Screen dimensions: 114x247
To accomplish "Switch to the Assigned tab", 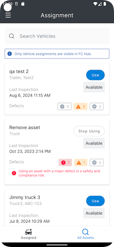I will (28, 234).
